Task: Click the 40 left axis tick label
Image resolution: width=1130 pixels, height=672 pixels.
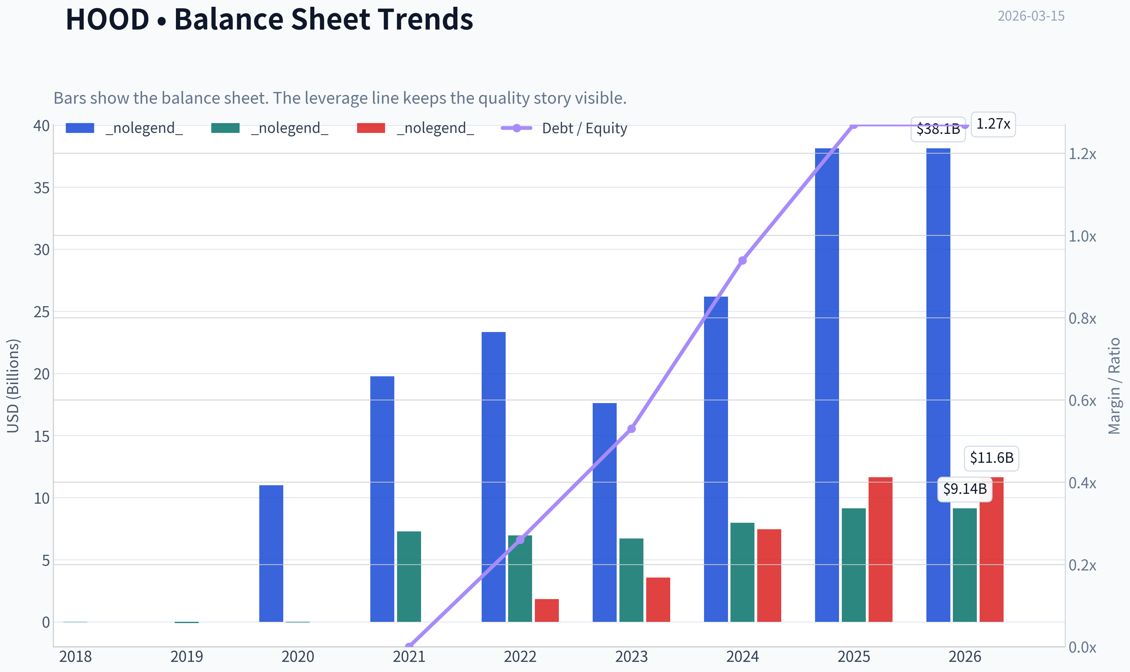Action: click(x=41, y=126)
